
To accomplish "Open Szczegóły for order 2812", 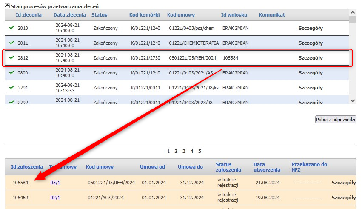I will [311, 58].
